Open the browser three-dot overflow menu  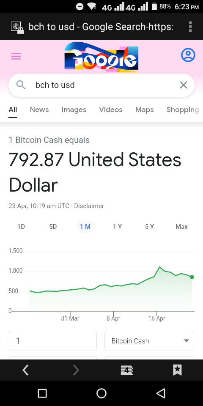click(191, 26)
